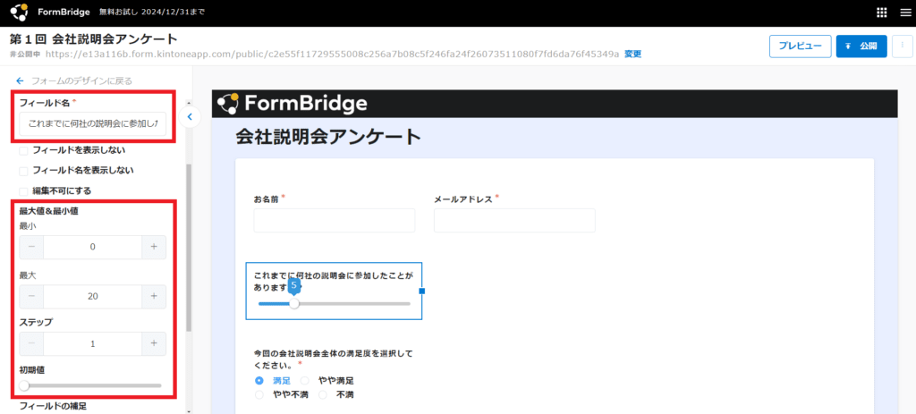This screenshot has width=916, height=414.
Task: Click the フィールド名 text input
Action: (x=93, y=124)
